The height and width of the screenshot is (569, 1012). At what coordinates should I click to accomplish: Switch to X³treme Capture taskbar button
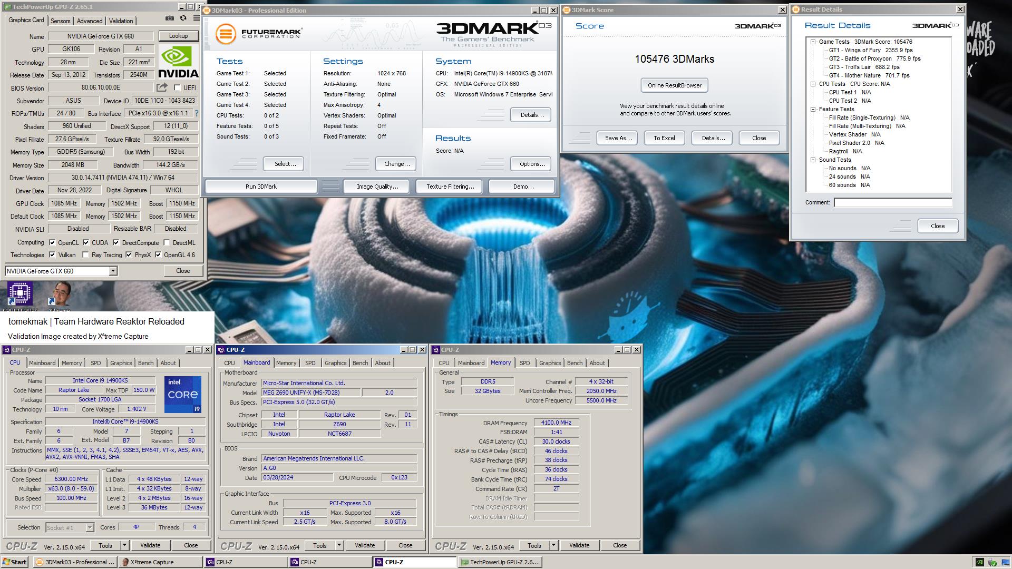(x=160, y=562)
